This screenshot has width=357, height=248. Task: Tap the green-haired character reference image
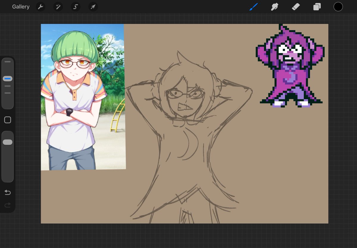tap(83, 97)
